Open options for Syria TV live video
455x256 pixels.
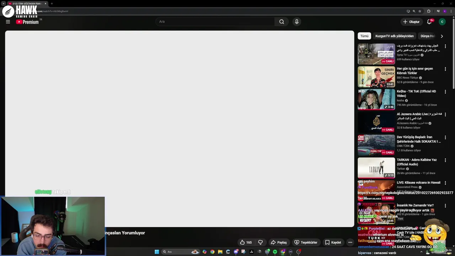pyautogui.click(x=445, y=46)
